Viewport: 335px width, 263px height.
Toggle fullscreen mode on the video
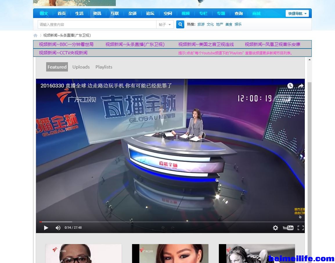pos(300,228)
